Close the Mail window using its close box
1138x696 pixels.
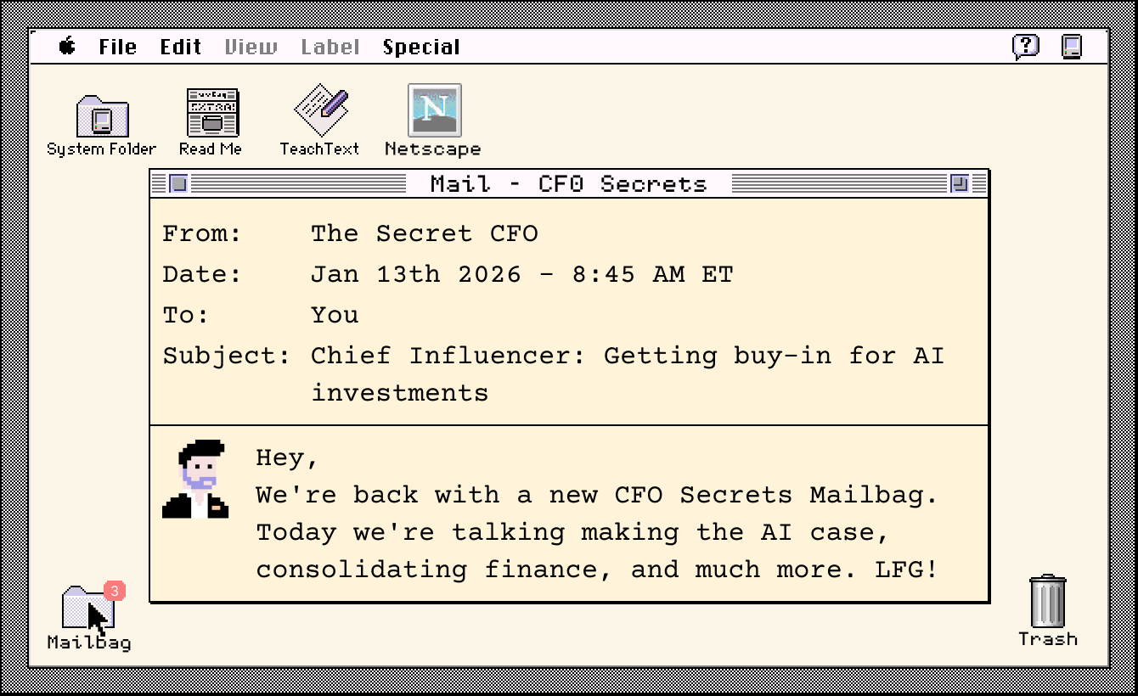pos(178,183)
